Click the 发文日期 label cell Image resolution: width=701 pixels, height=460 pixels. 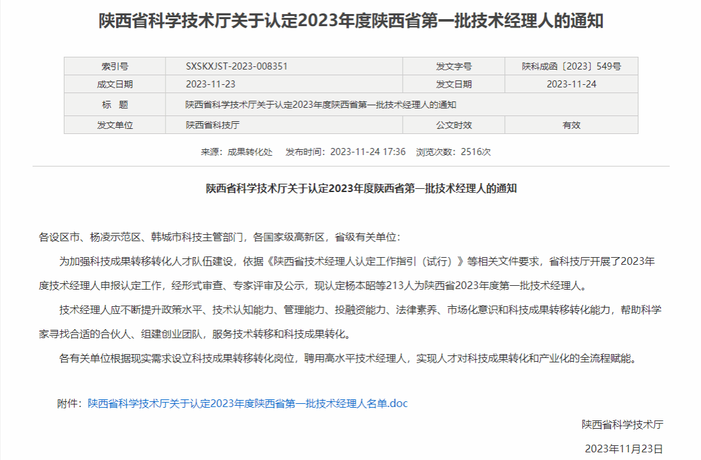454,84
